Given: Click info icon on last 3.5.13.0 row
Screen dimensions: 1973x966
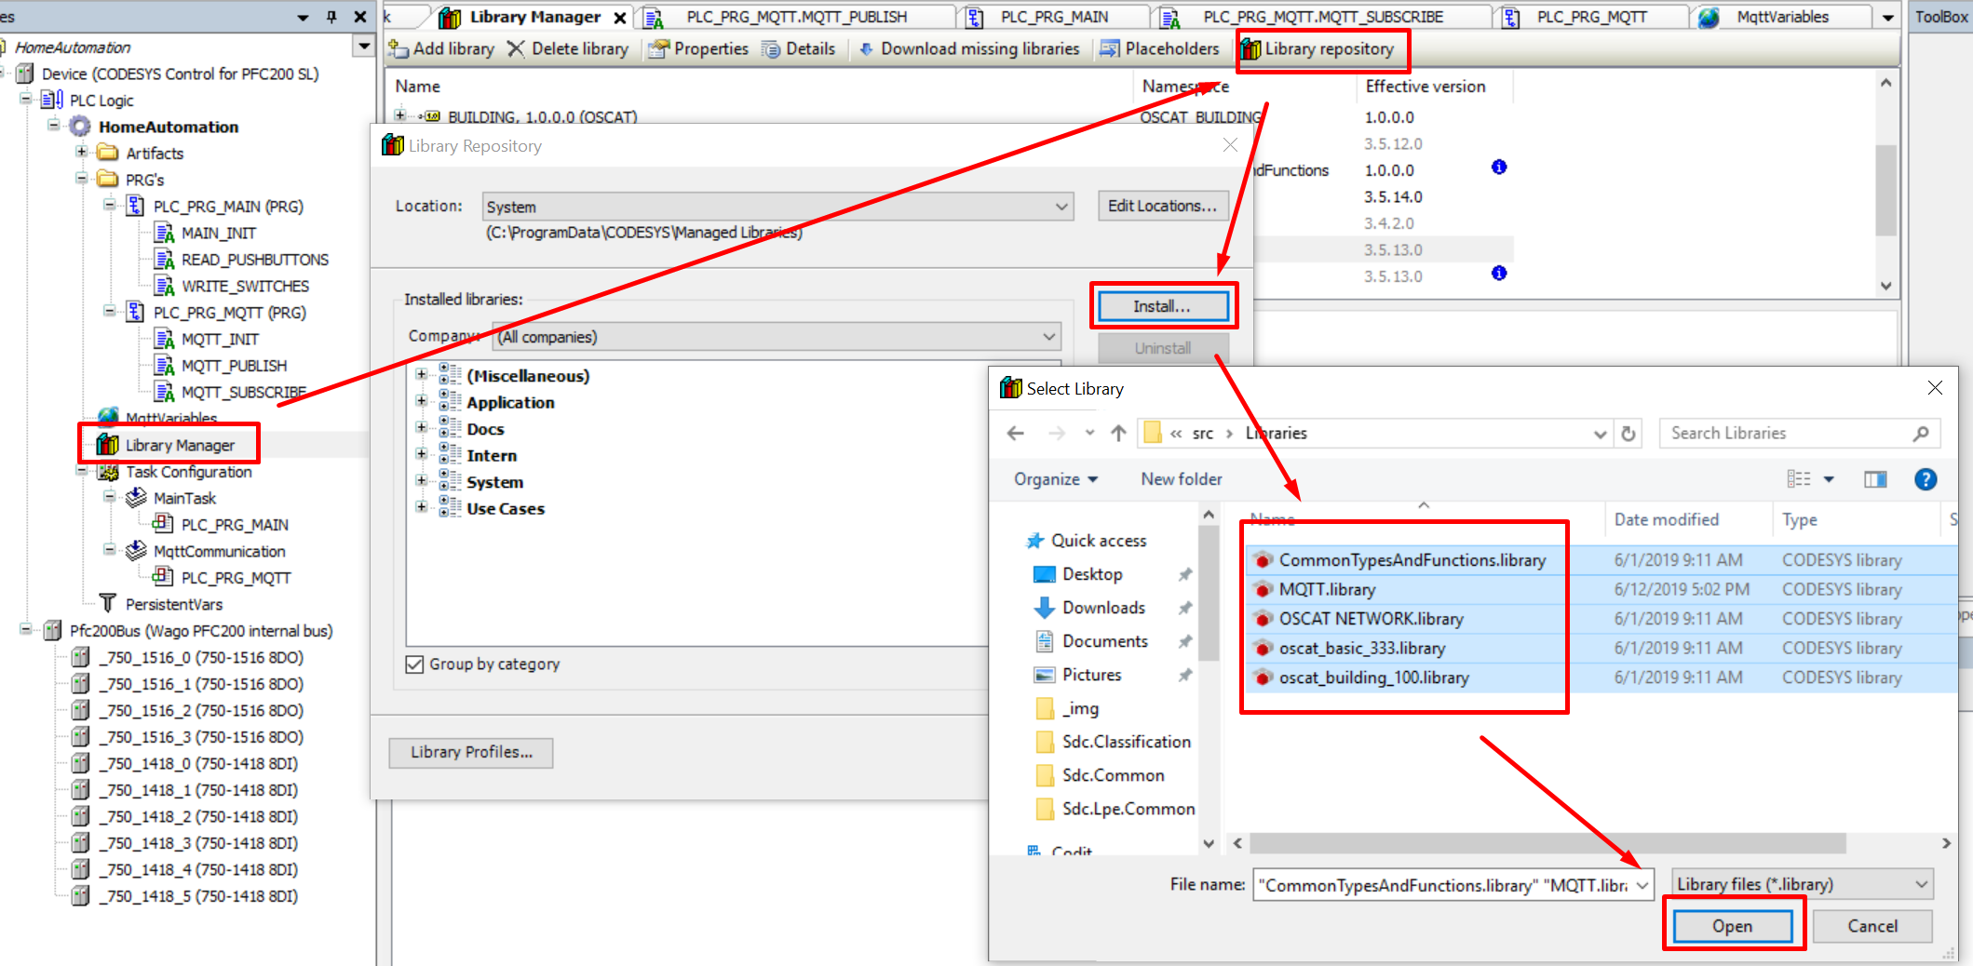Looking at the screenshot, I should [x=1499, y=274].
